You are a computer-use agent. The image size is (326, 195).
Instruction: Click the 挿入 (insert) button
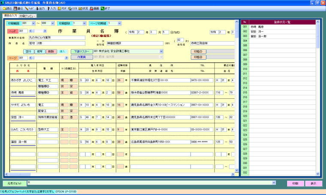[x=62, y=52]
